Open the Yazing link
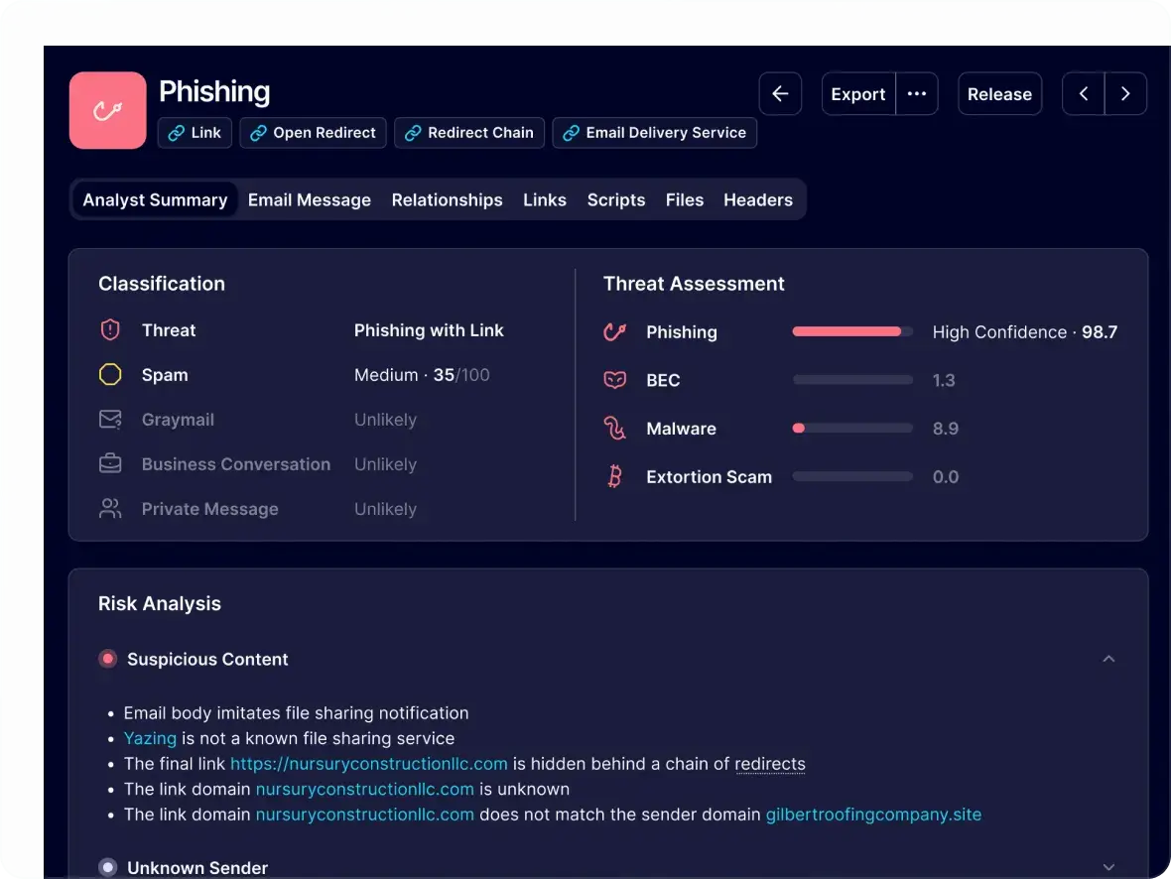The width and height of the screenshot is (1171, 879). pyautogui.click(x=150, y=738)
